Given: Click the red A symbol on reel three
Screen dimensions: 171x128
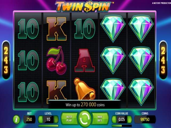Looking at the screenshot, I should click(84, 61).
